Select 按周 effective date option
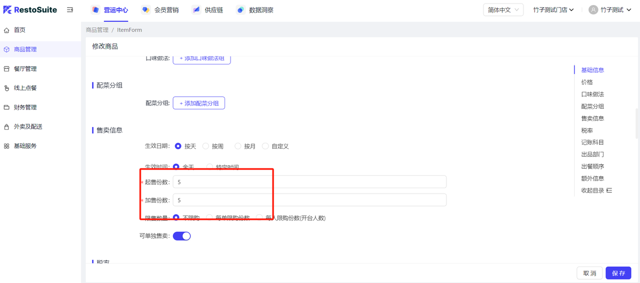 [205, 146]
